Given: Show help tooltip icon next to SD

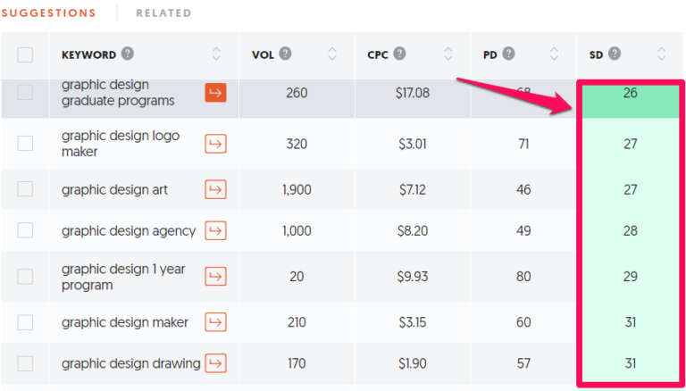Looking at the screenshot, I should pyautogui.click(x=615, y=54).
